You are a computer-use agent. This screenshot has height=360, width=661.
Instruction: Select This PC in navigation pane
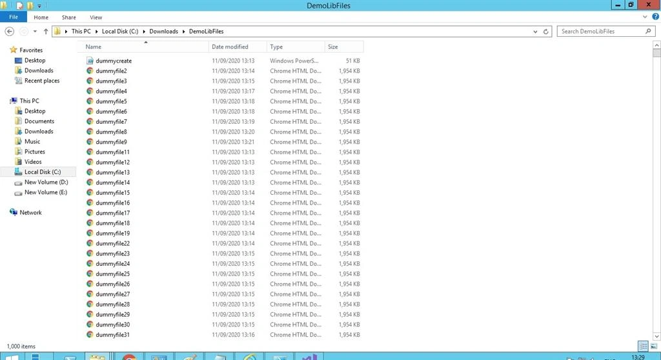29,101
